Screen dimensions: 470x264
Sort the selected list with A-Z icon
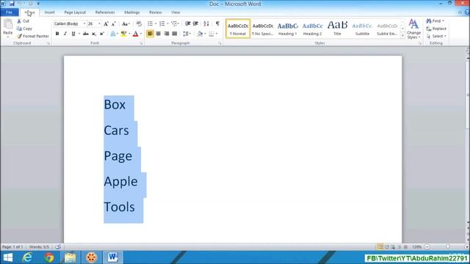tap(206, 23)
